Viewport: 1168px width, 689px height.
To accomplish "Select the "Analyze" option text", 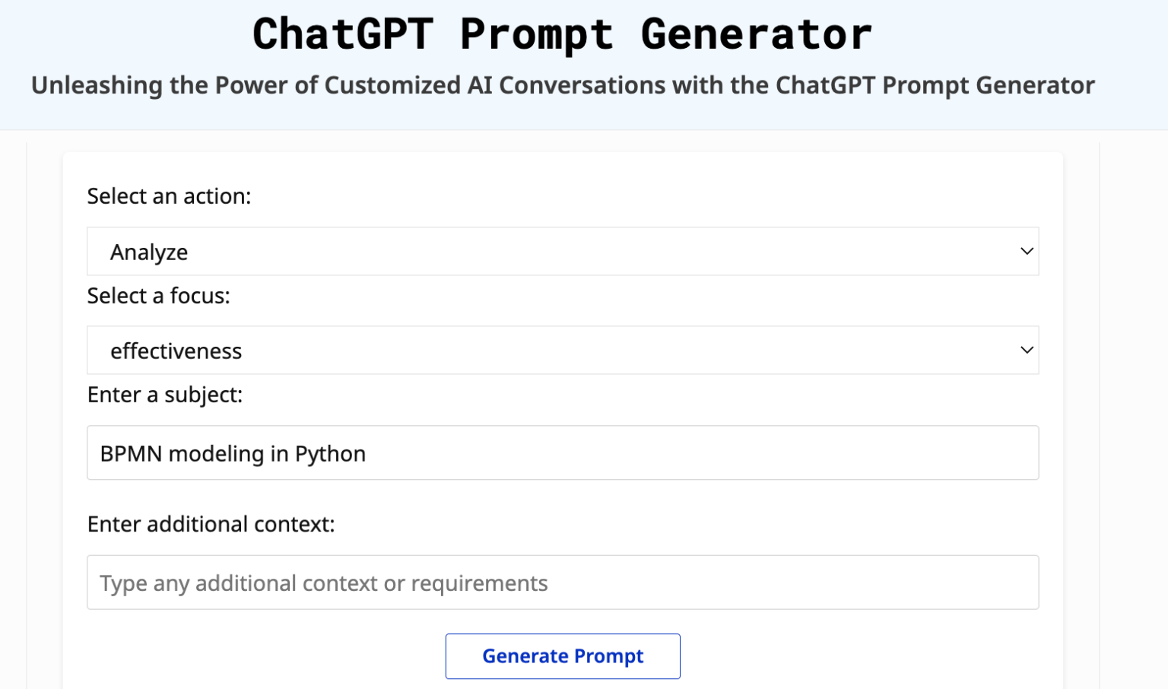I will point(149,252).
